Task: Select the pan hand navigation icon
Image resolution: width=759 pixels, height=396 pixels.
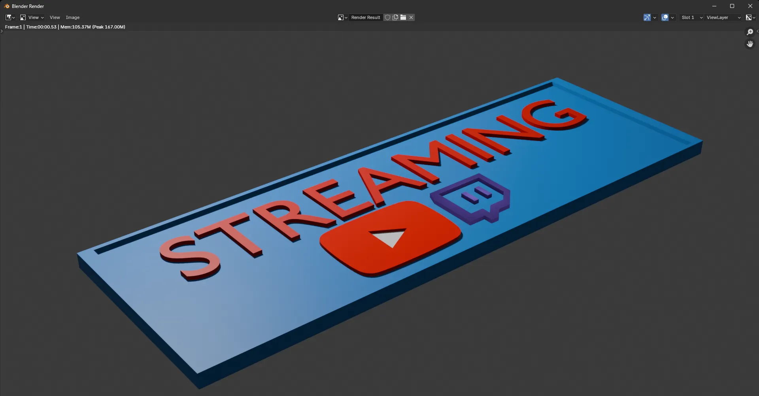Action: coord(750,44)
